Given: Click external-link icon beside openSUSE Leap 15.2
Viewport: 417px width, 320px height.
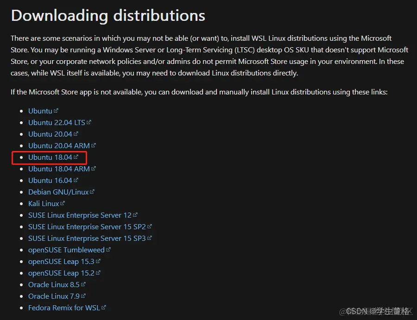Looking at the screenshot, I should [98, 272].
